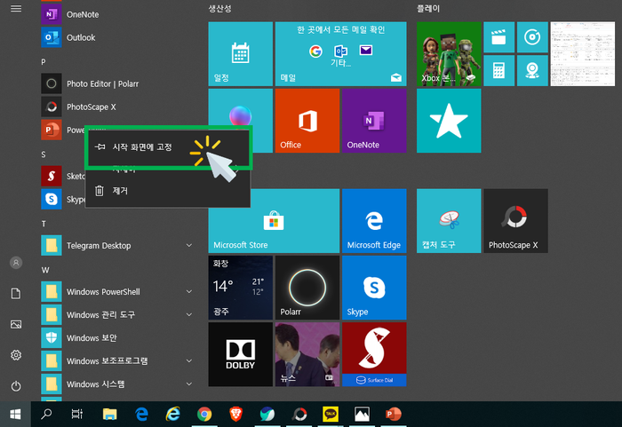Launch Brave browser from the taskbar
The image size is (622, 427).
tap(236, 415)
